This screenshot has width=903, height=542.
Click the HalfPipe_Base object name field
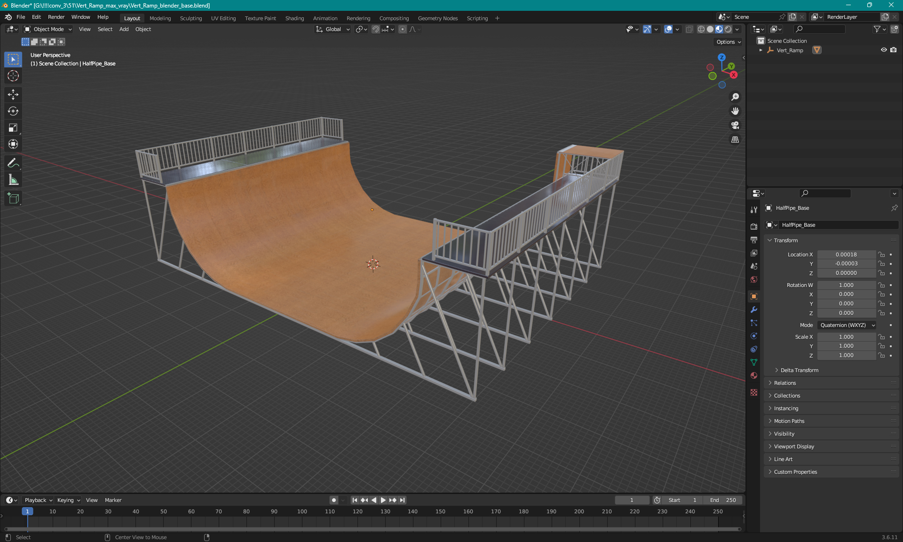839,225
